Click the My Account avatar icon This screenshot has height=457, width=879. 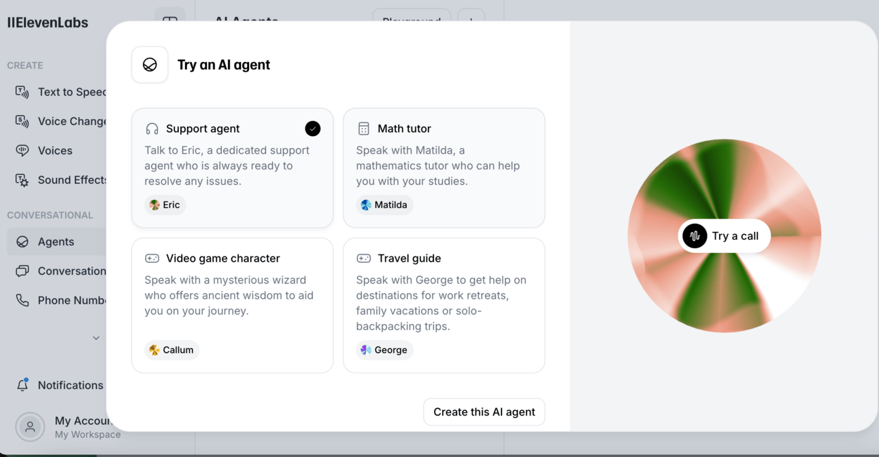pyautogui.click(x=30, y=427)
